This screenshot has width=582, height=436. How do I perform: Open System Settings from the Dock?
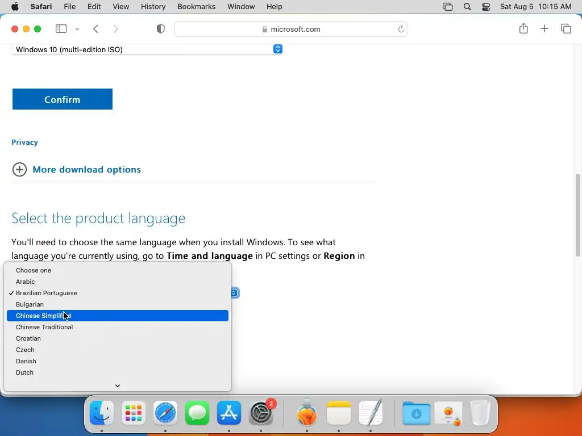click(x=261, y=413)
